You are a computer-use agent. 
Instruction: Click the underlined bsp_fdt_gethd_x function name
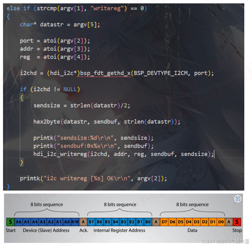[x=105, y=73]
